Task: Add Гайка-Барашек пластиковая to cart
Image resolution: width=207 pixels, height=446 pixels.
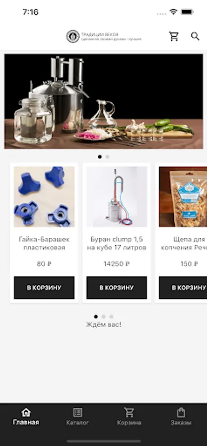Action: pyautogui.click(x=44, y=287)
